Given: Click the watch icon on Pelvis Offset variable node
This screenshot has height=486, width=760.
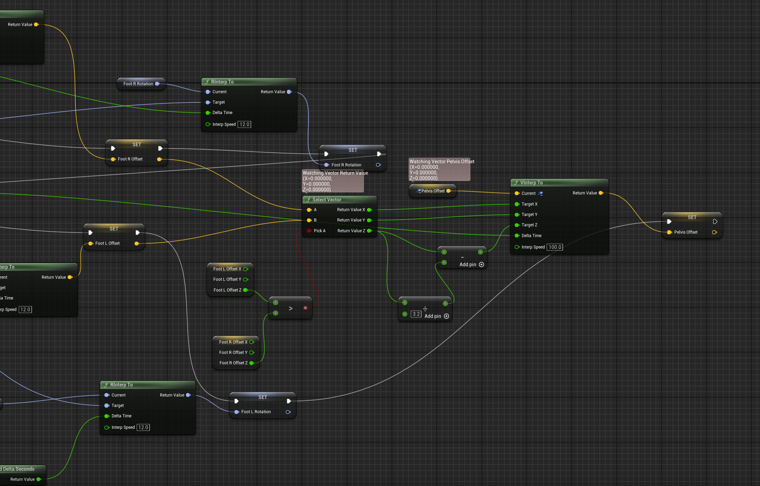Looking at the screenshot, I should [x=418, y=191].
